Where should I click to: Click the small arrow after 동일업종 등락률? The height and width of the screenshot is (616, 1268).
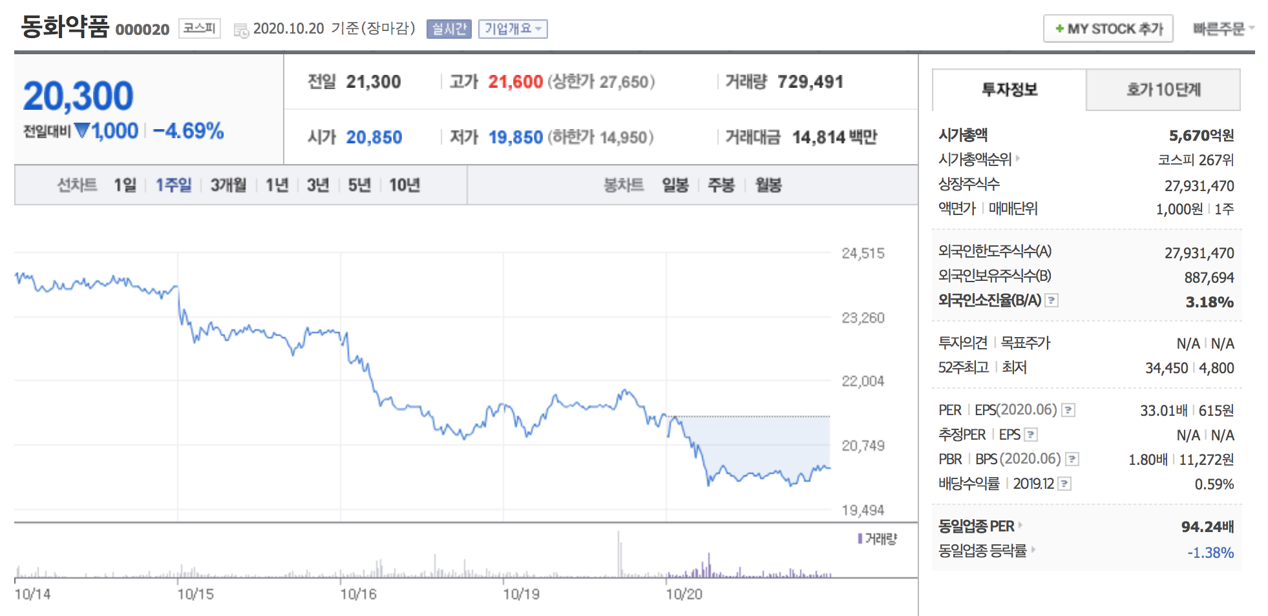(x=1033, y=550)
